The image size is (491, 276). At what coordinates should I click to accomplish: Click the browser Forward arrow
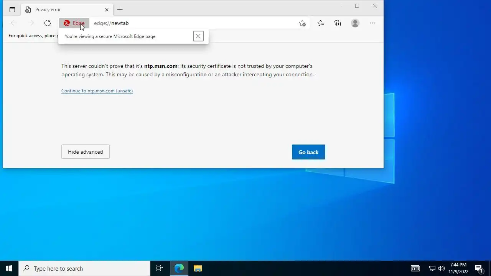31,23
